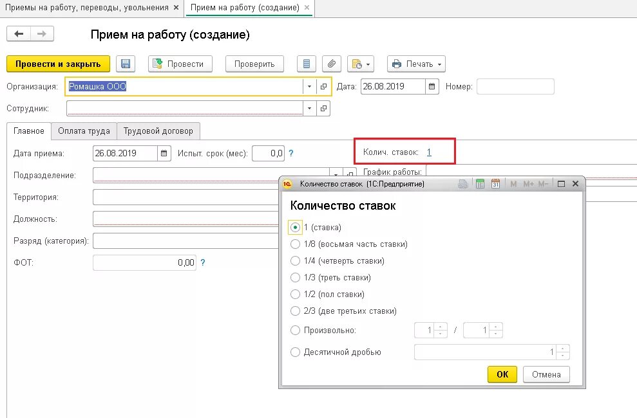Expand the Сотрудник dropdown list

[310, 108]
